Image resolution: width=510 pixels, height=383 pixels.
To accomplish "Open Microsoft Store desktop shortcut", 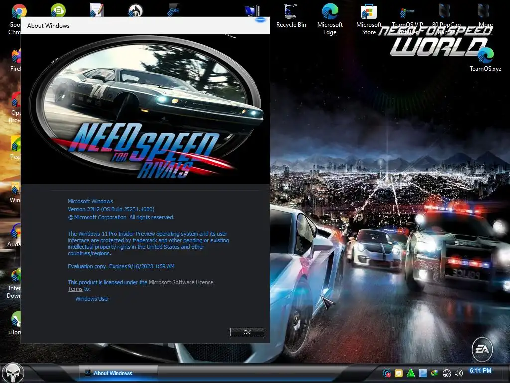I will pos(369,19).
